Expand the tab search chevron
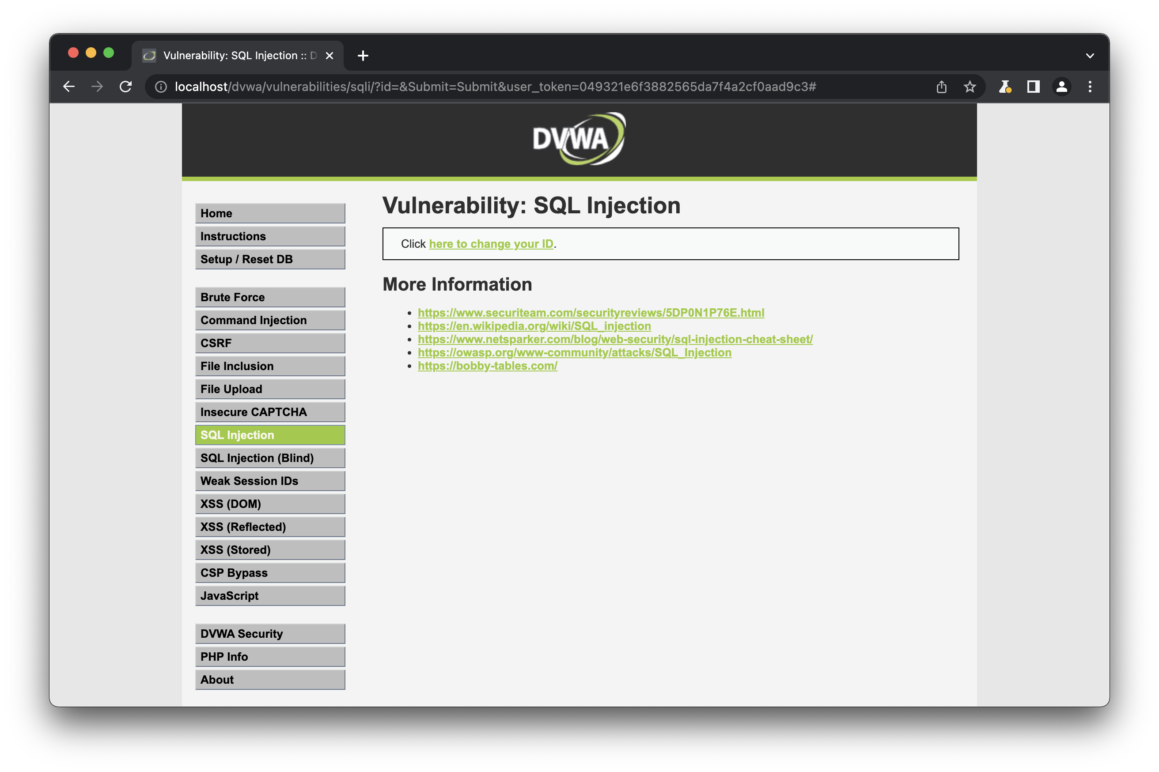This screenshot has height=772, width=1159. 1090,56
